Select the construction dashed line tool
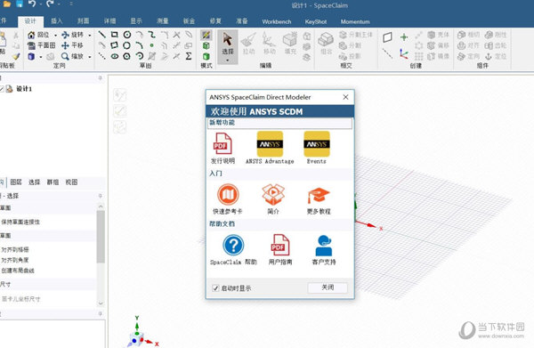Screen dimensions: 534x348 click(101, 56)
